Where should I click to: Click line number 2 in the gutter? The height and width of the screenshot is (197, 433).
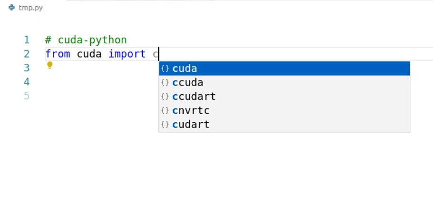pyautogui.click(x=27, y=54)
